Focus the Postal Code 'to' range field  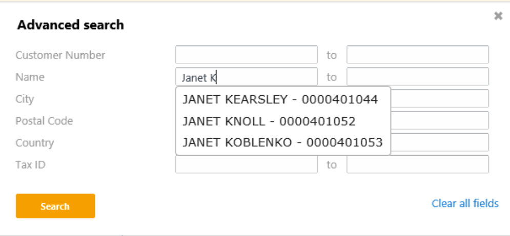pos(440,120)
